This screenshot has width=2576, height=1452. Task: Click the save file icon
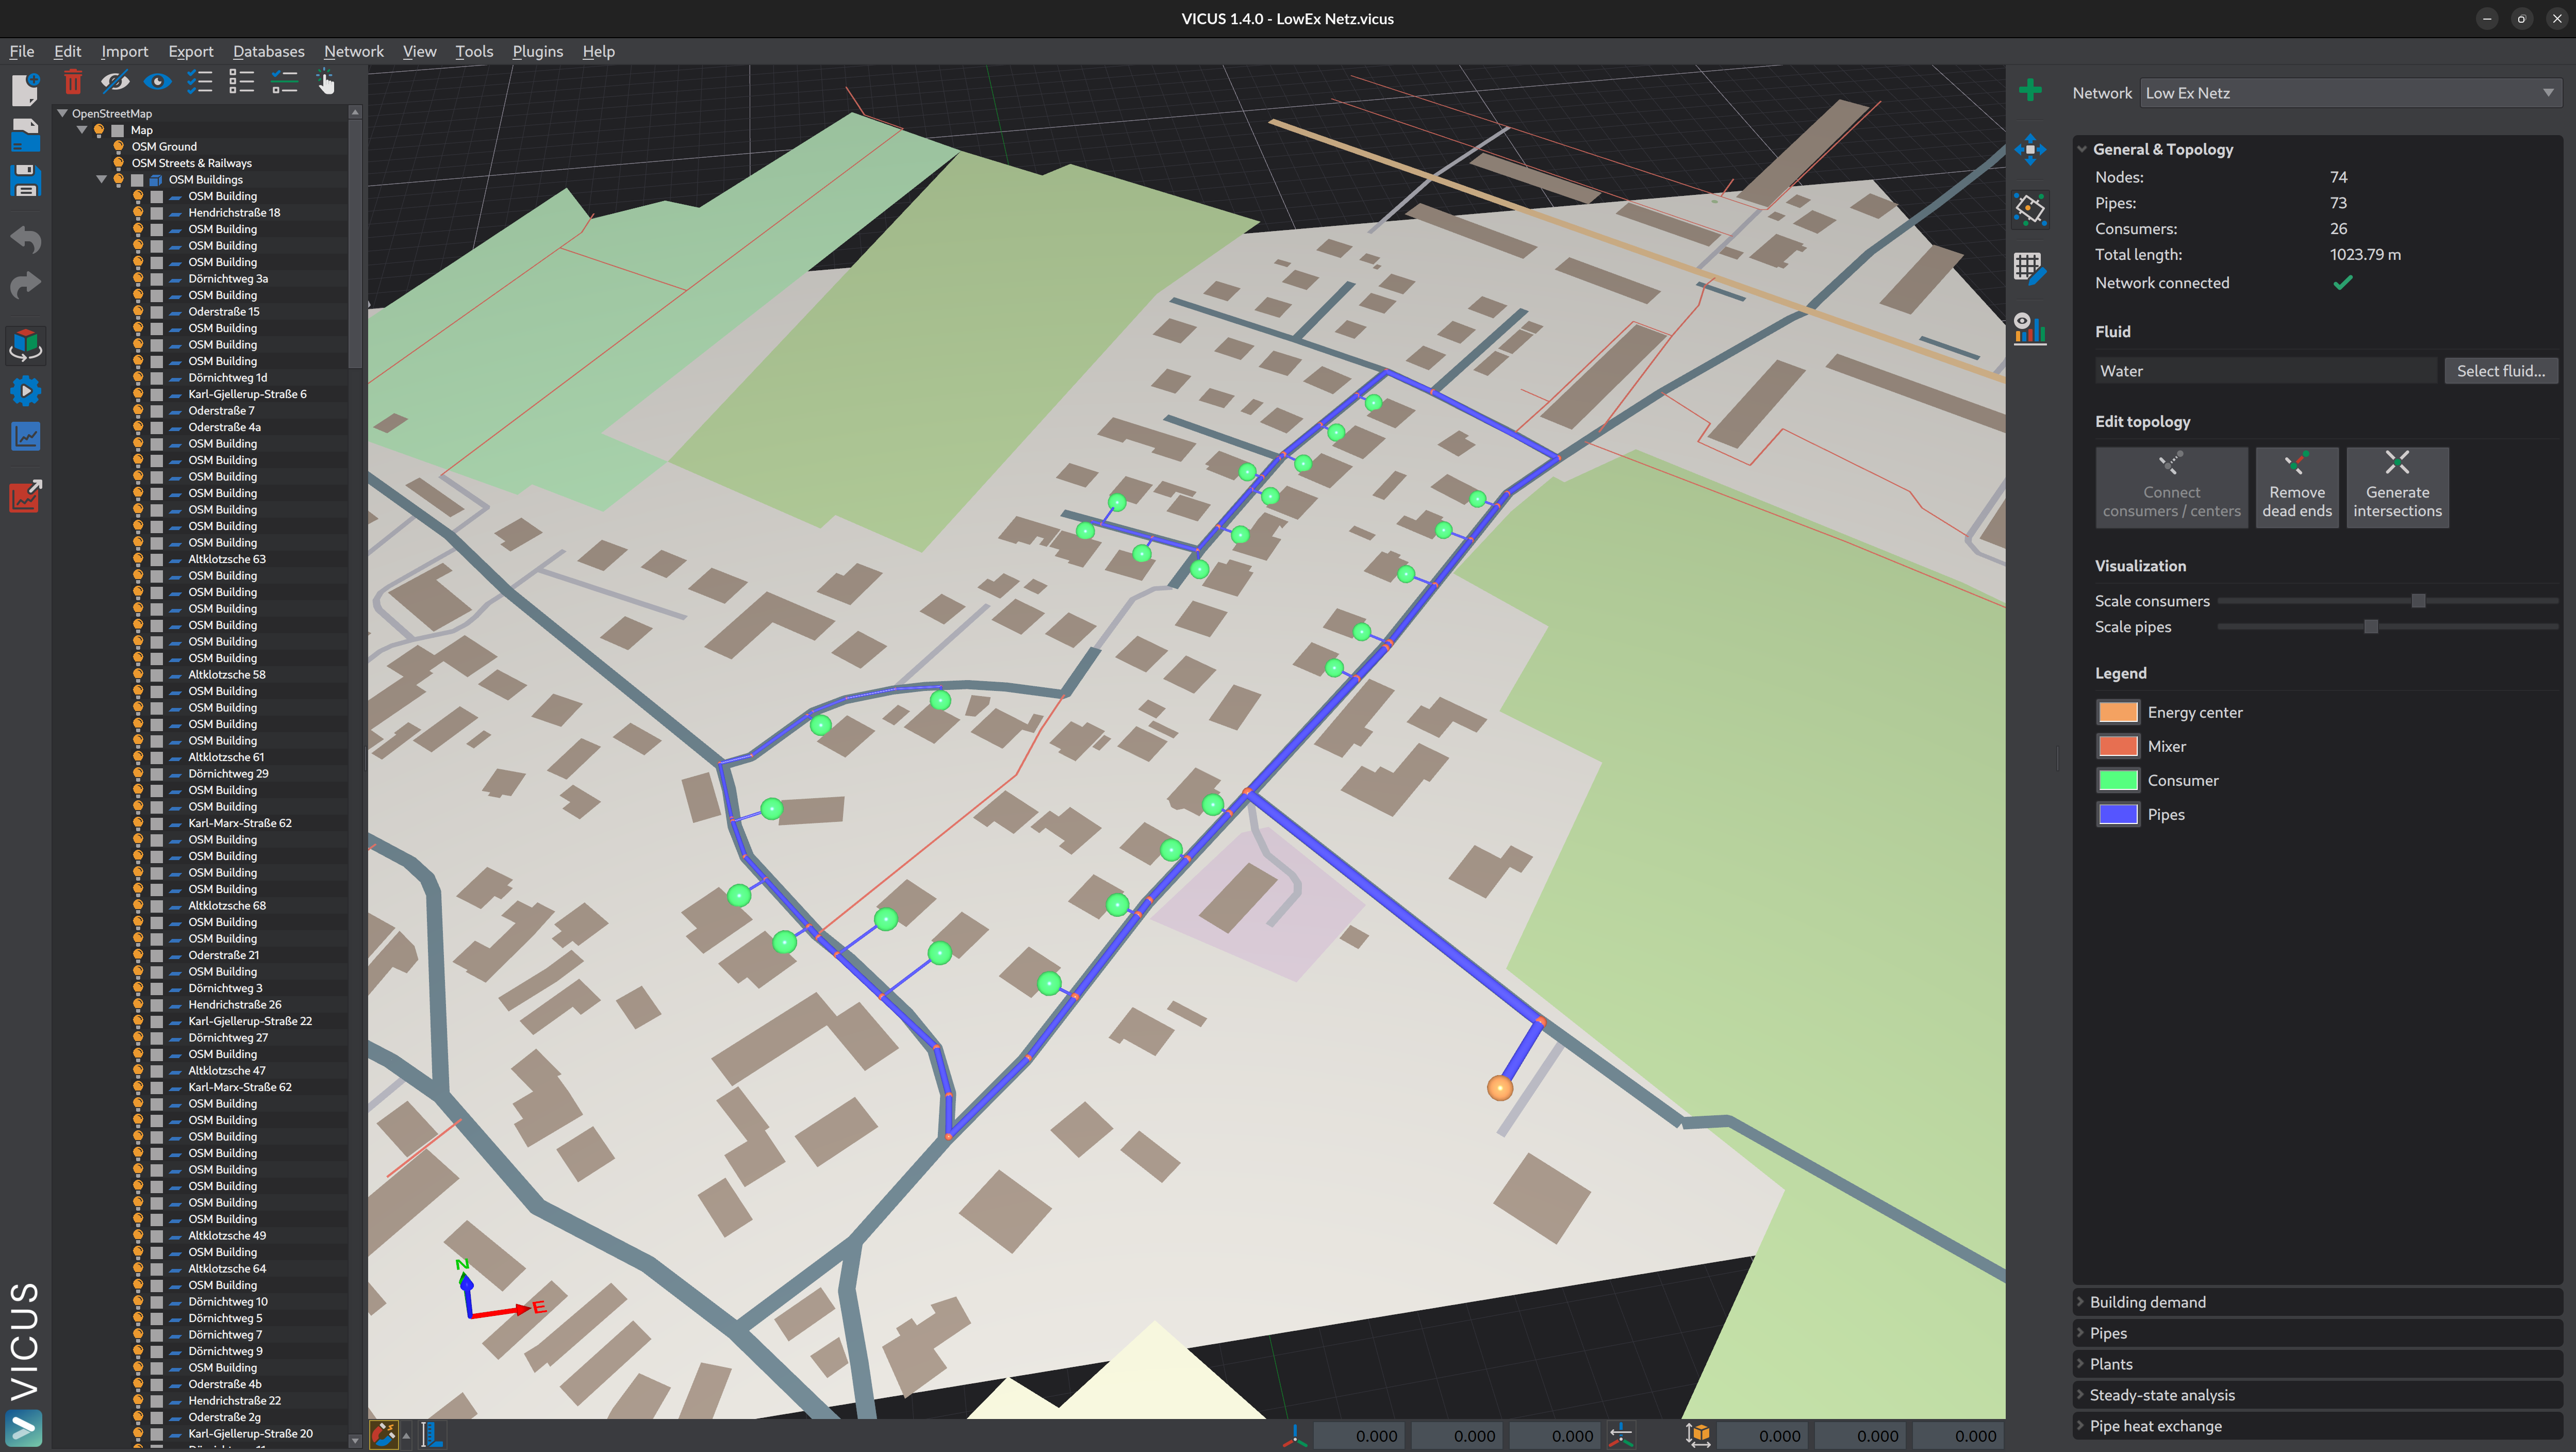[25, 181]
